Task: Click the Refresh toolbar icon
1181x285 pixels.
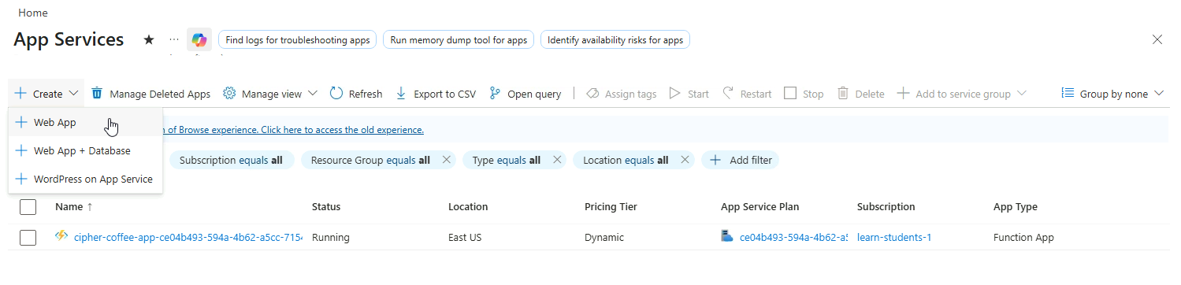Action: click(x=336, y=93)
